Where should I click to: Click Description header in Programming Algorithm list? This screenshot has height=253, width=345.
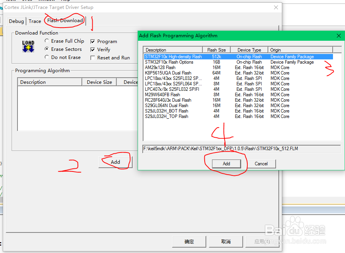[x=50, y=82]
